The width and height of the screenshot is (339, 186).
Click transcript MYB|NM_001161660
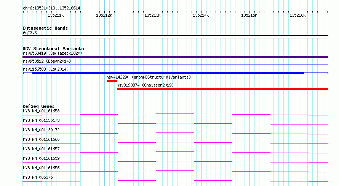41,139
